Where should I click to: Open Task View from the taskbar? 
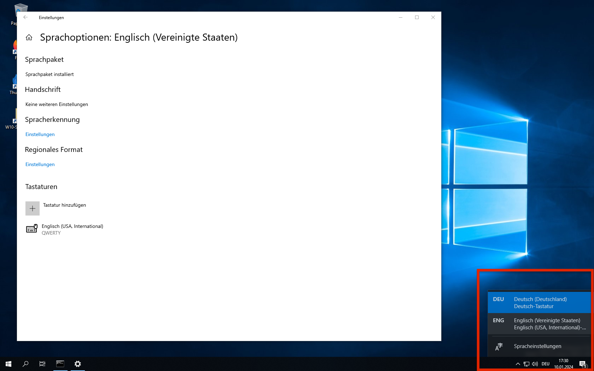[x=42, y=364]
